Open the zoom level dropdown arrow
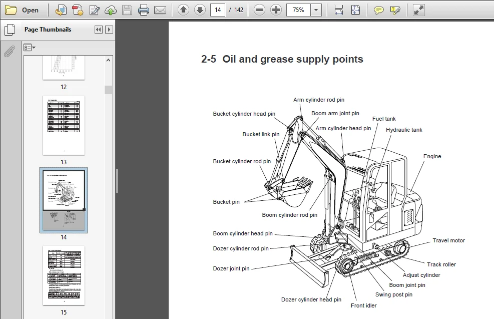Screen dimensions: 494x319 (316, 10)
